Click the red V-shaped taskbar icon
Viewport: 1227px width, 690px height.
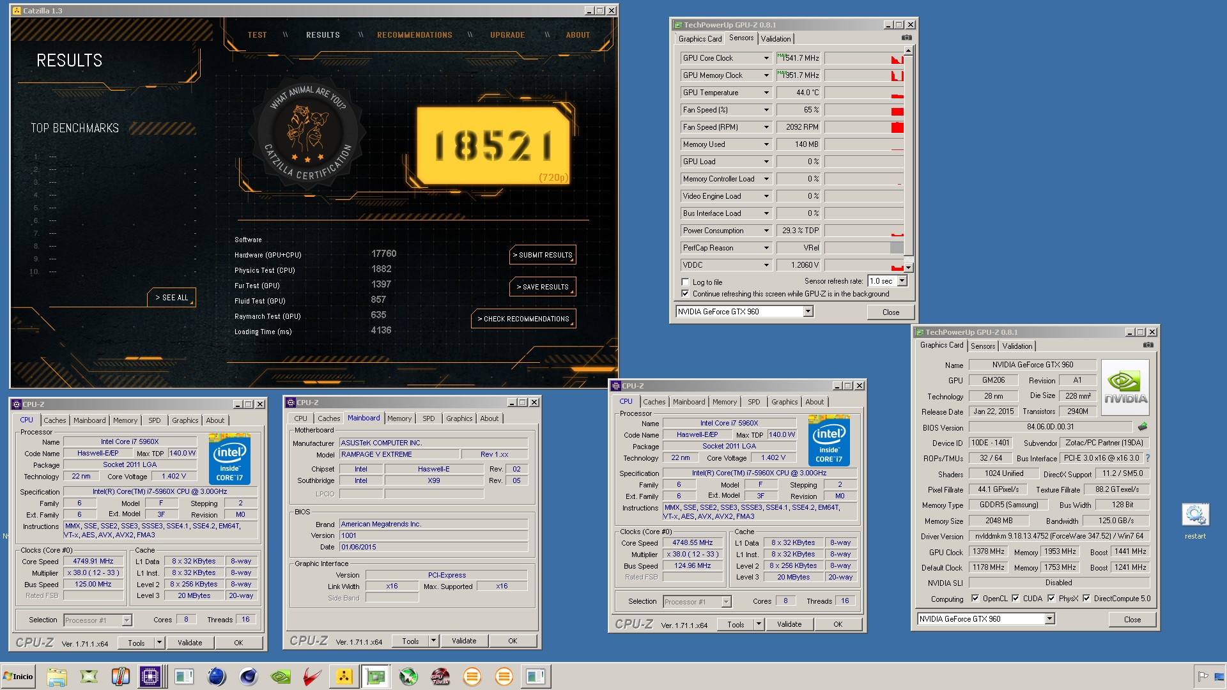[312, 677]
